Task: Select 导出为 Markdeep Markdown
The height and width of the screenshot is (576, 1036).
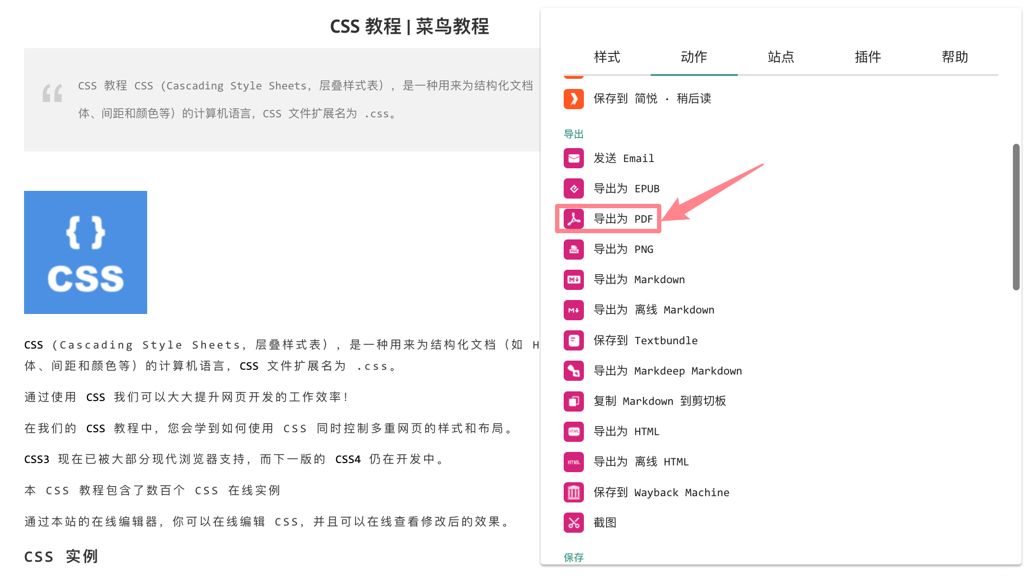Action: 668,371
